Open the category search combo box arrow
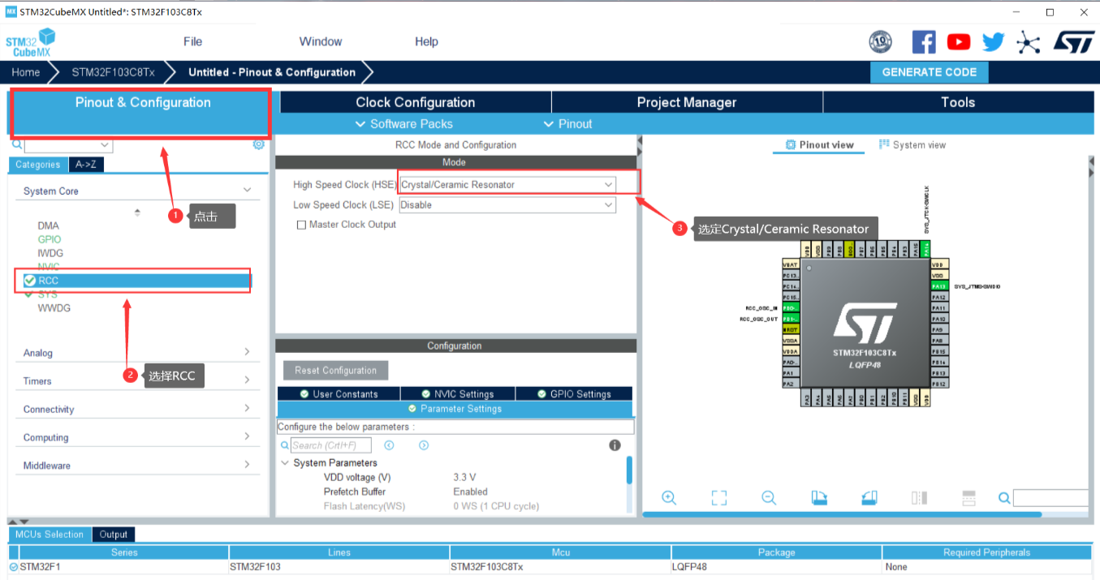The image size is (1100, 580). [105, 144]
